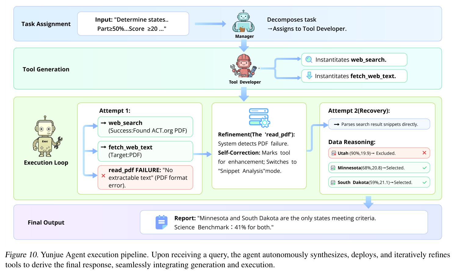Click the red X in the Utah row
The width and height of the screenshot is (455, 274).
point(424,153)
